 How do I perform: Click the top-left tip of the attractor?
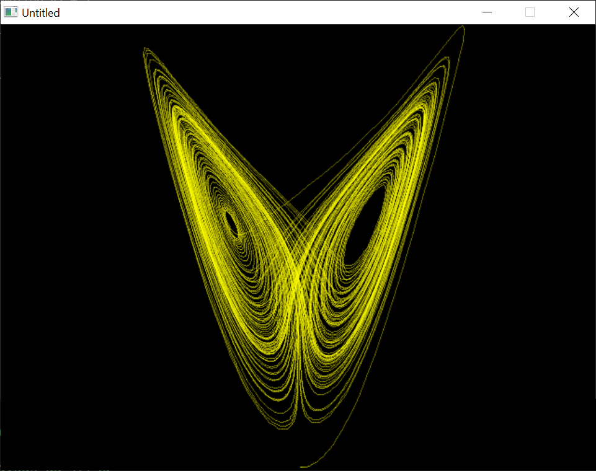click(145, 49)
